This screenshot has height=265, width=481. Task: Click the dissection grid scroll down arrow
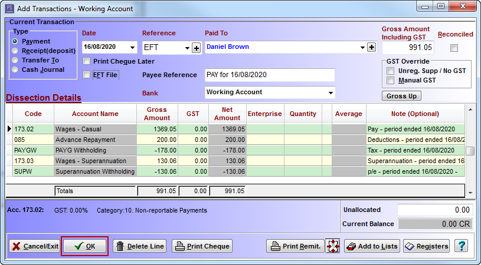[470, 193]
